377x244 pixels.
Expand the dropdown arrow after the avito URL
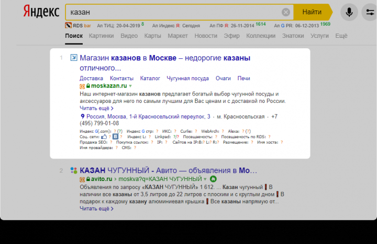click(x=205, y=179)
